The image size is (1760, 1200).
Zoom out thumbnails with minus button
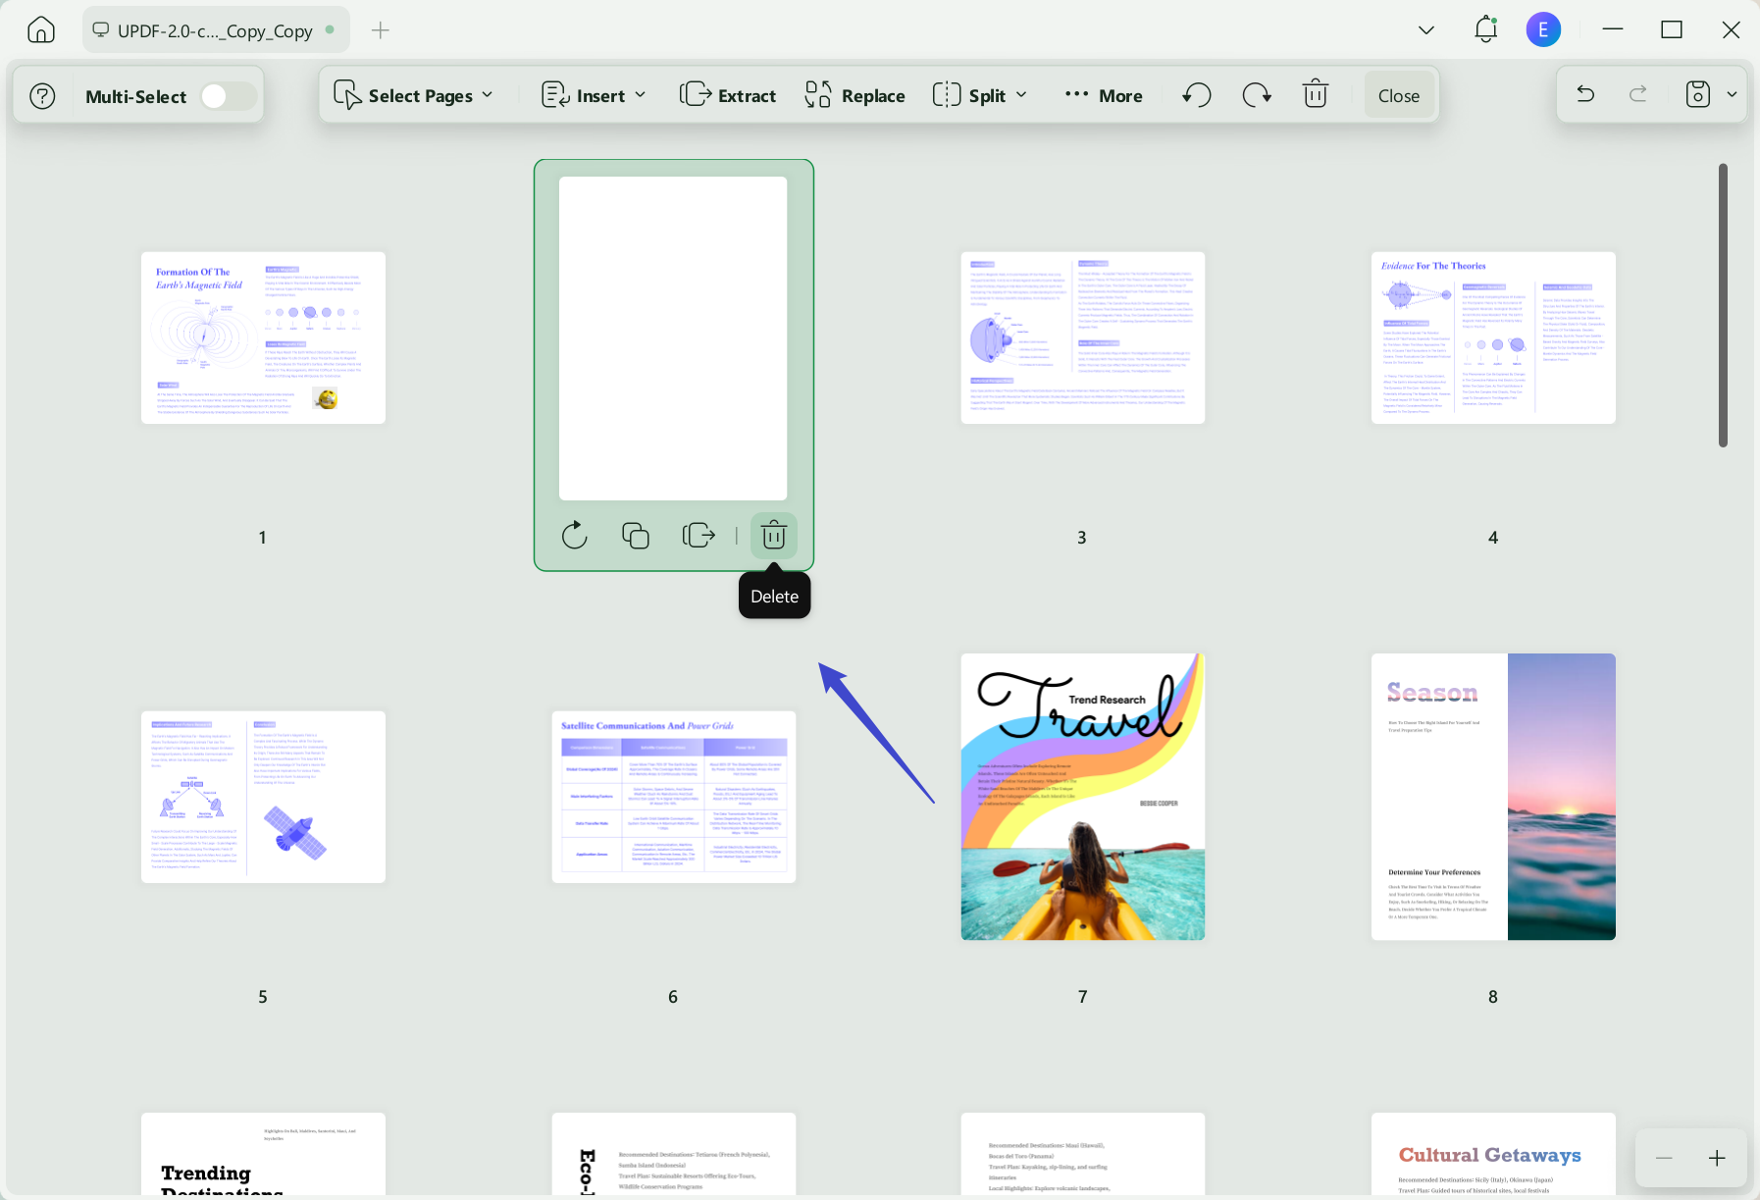tap(1664, 1158)
